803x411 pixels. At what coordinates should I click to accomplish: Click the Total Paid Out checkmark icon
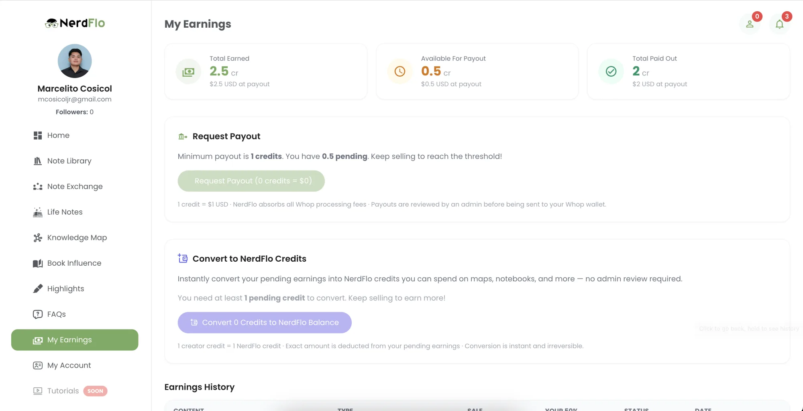pyautogui.click(x=611, y=71)
